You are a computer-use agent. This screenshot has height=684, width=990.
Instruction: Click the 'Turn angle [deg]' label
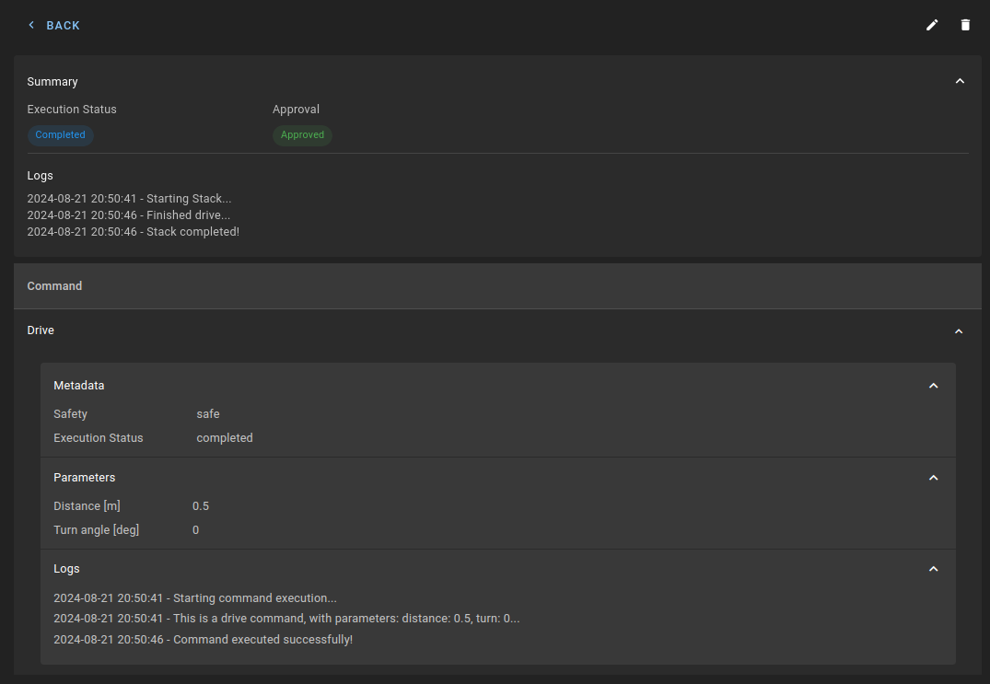point(97,530)
